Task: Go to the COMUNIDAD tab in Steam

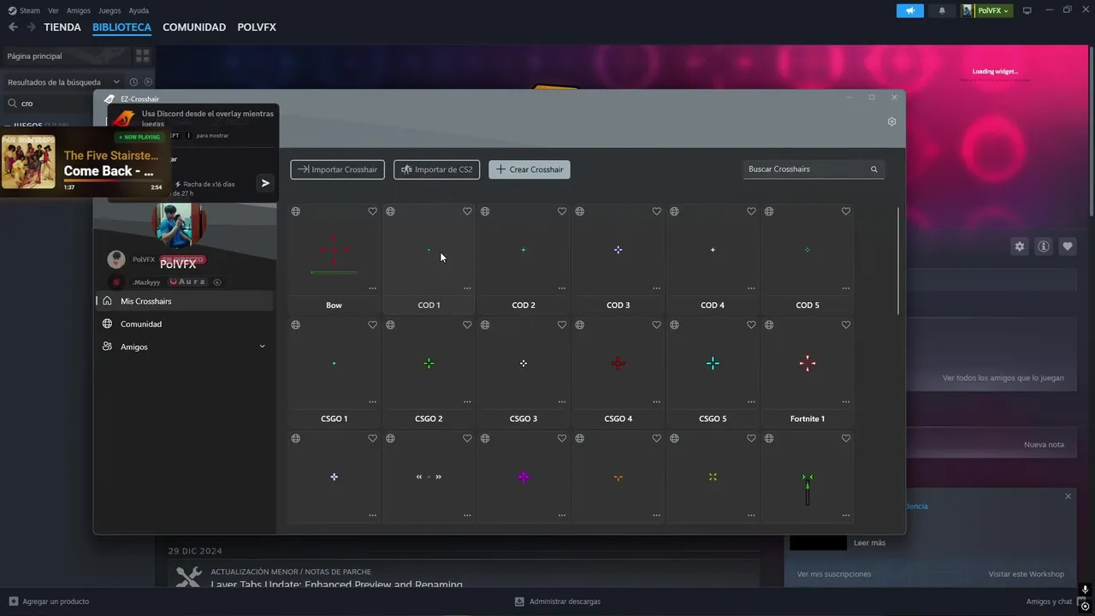Action: click(194, 27)
